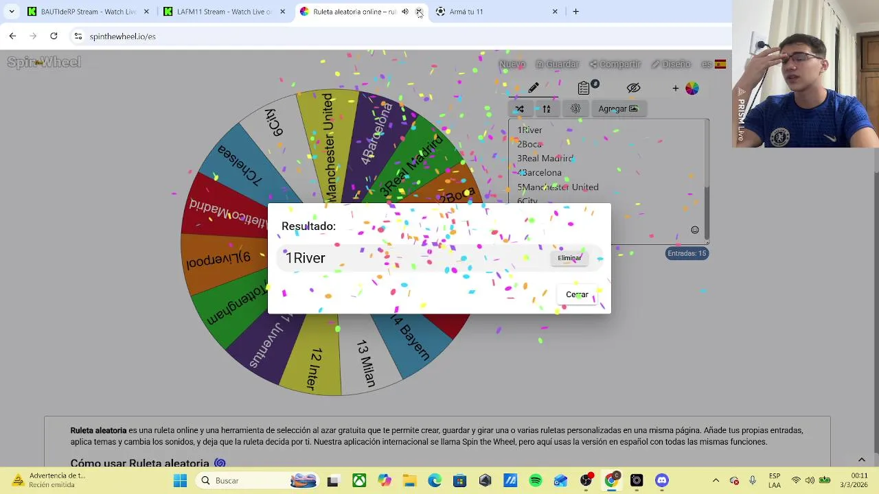
Task: Close the Ruleta aleatoria tab
Action: [419, 12]
